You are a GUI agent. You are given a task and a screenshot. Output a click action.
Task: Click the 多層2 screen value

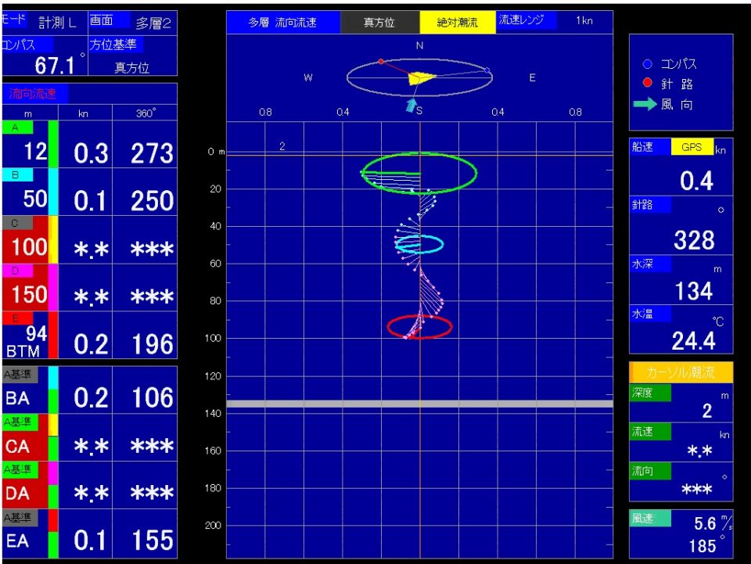click(153, 23)
